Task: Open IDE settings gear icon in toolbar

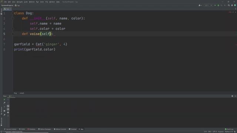Action: point(232,6)
